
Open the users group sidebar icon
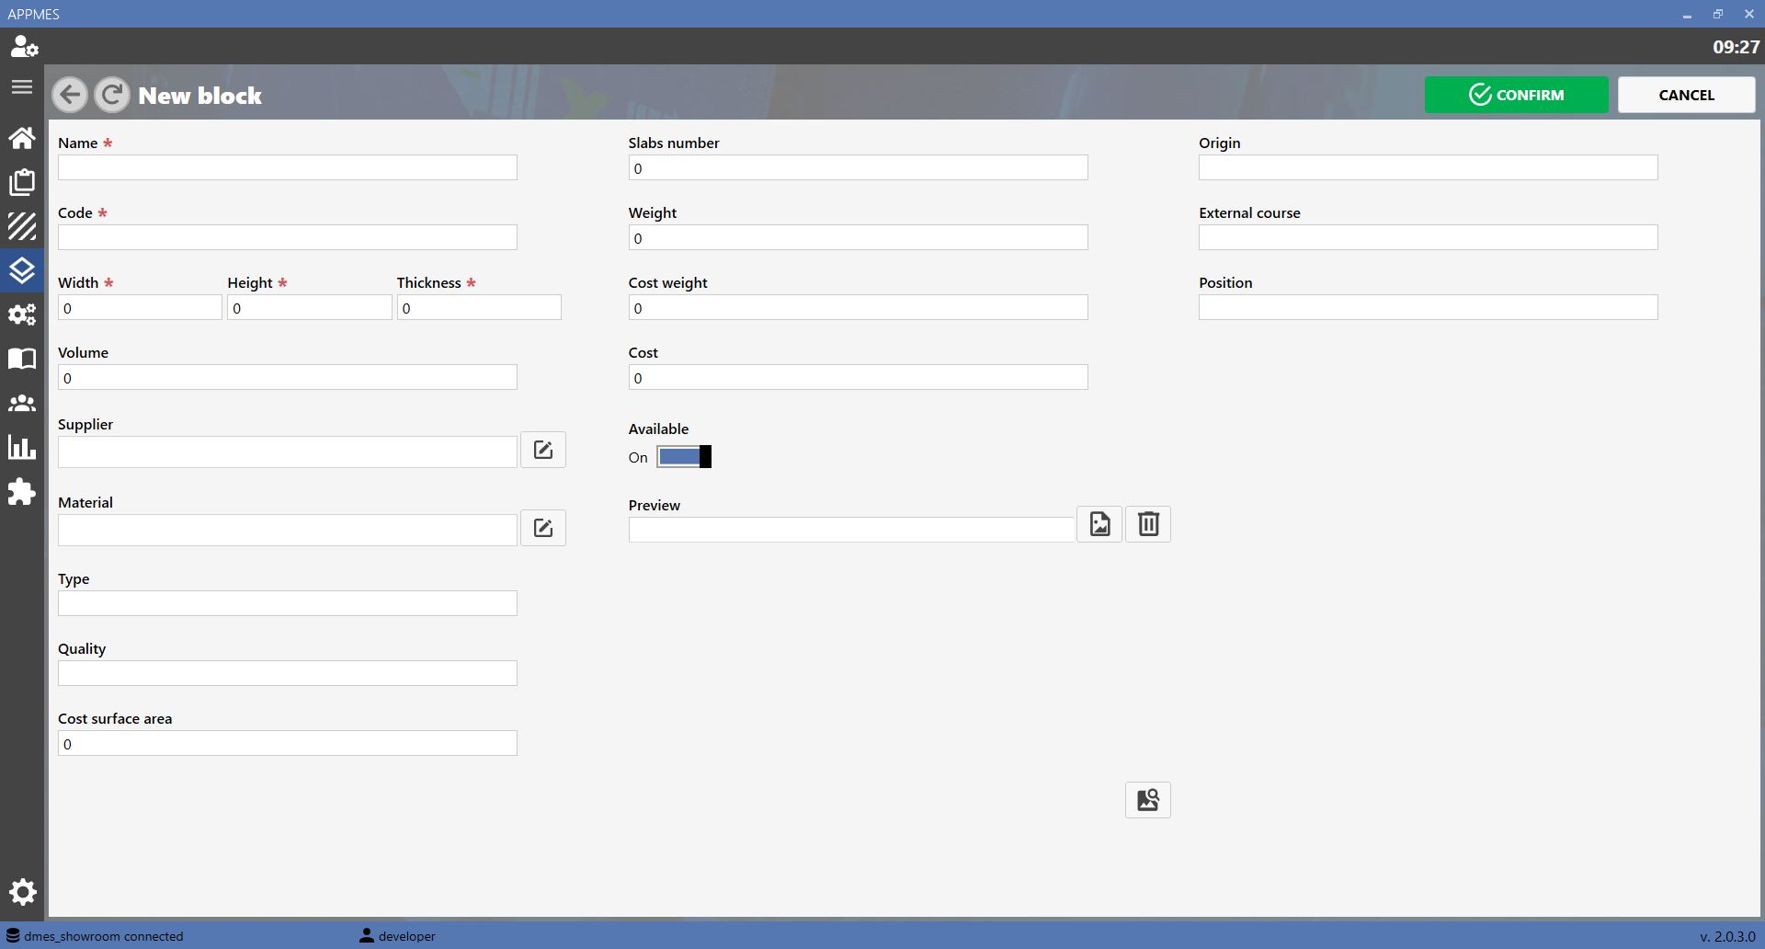coord(22,404)
